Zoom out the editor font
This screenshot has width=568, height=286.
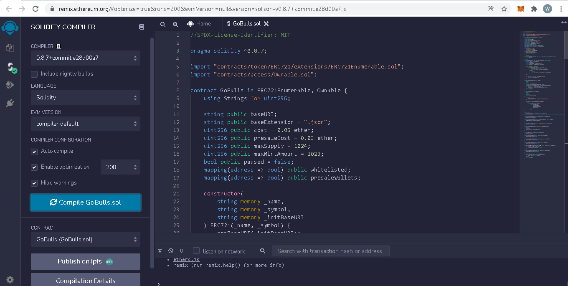(x=163, y=24)
